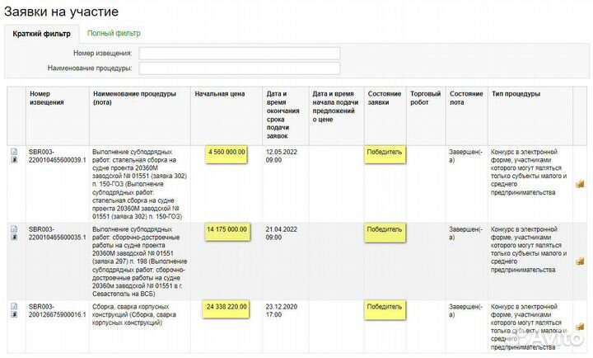593x358 pixels.
Task: Open notice number SBR003-220010465600039.1
Action: point(57,156)
